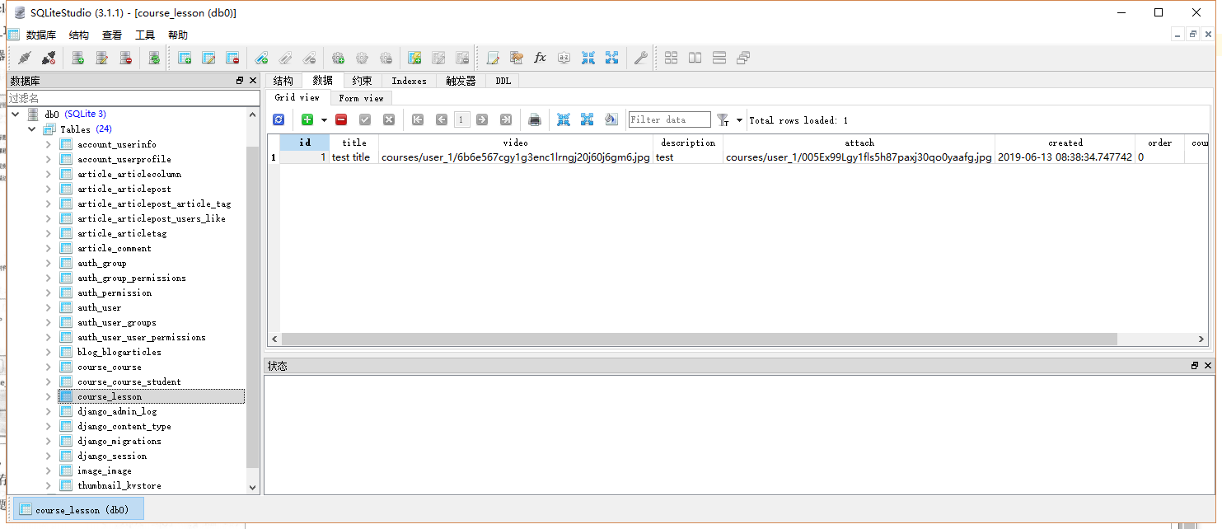Apply filter funnel icon

(x=723, y=119)
